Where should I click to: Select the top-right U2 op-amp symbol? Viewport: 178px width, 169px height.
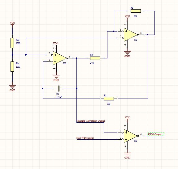131,35
